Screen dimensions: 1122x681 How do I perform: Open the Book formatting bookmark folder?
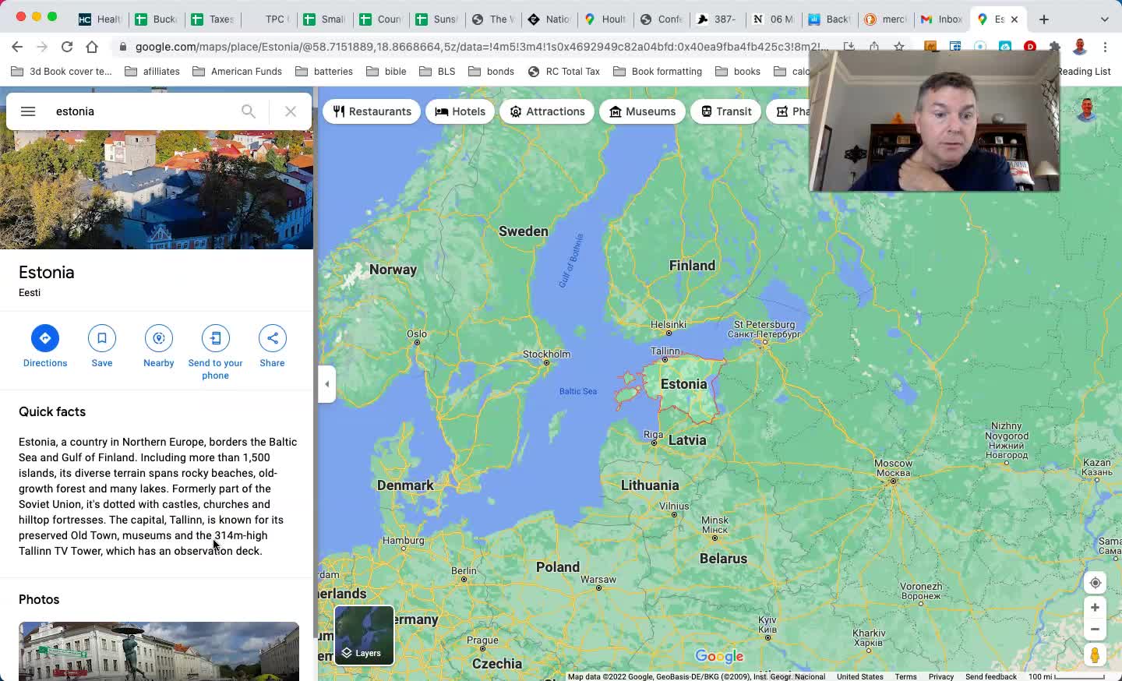tap(658, 72)
